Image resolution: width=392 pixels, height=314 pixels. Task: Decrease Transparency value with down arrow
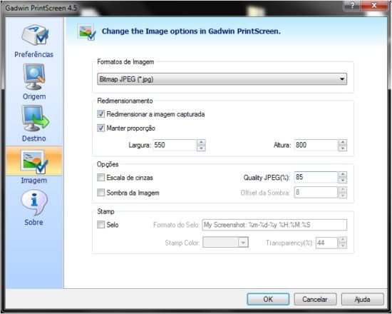[343, 245]
